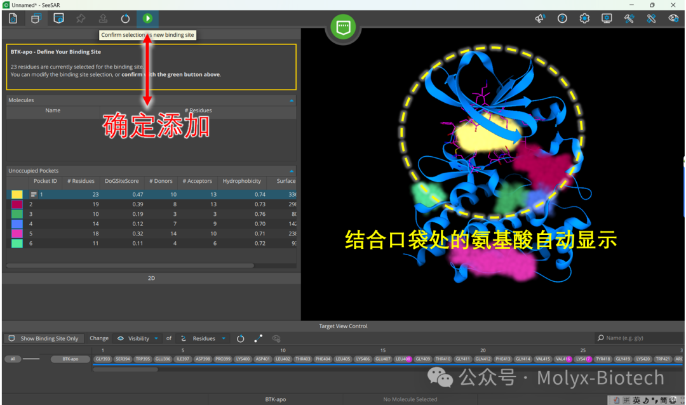The image size is (686, 405).
Task: Click 'No Molecule Selected' status text
Action: (x=410, y=399)
